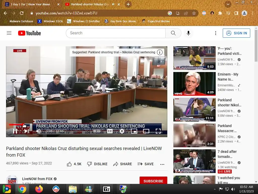Select the Parkland shooter Nikolas Cruz tab
This screenshot has width=258, height=194.
tap(90, 4)
